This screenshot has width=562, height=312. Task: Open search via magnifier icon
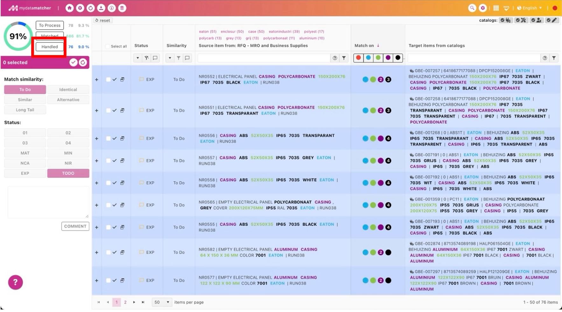pyautogui.click(x=472, y=8)
